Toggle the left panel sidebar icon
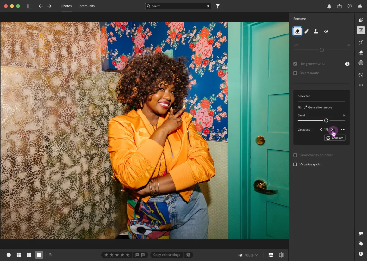The height and width of the screenshot is (261, 367). tap(29, 6)
